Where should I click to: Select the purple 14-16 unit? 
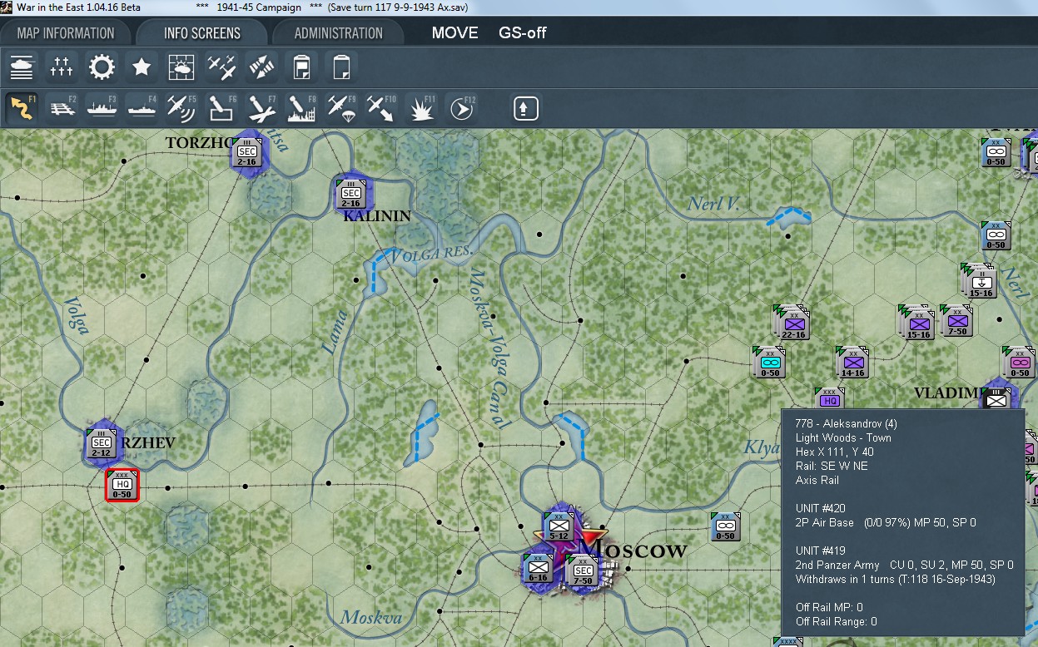click(854, 363)
